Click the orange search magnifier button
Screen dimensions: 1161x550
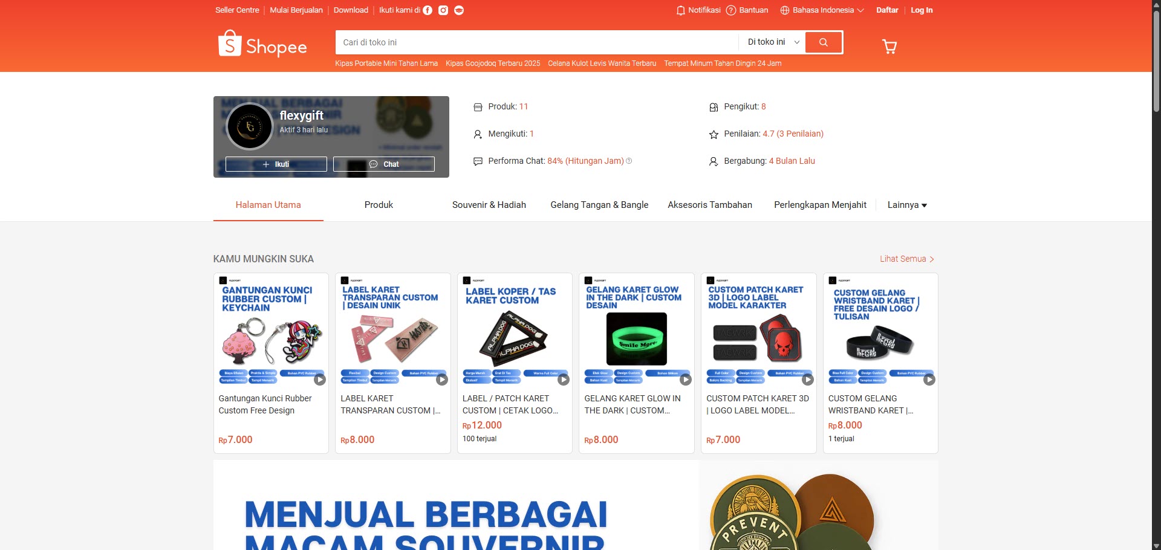tap(824, 42)
